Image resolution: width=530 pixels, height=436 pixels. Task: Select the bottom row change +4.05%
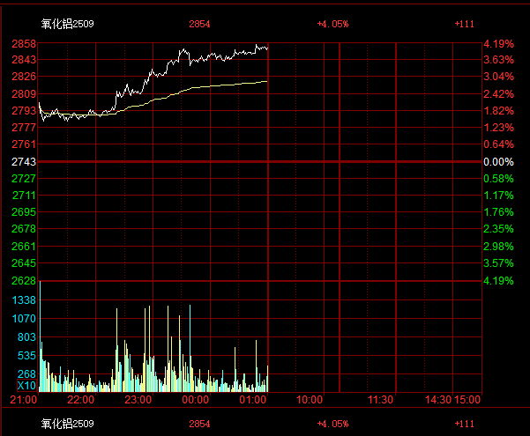tap(332, 424)
